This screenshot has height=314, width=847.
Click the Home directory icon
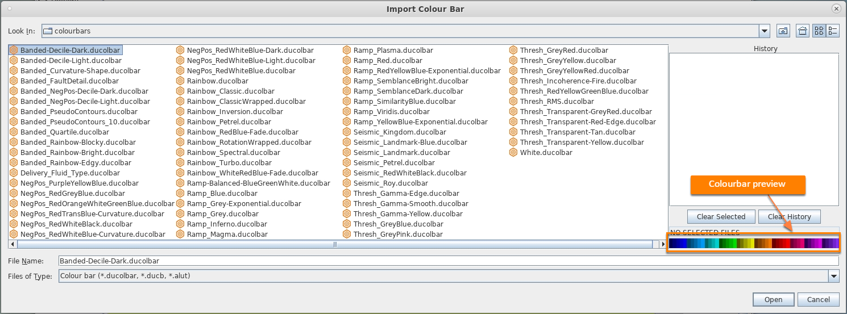click(x=803, y=31)
